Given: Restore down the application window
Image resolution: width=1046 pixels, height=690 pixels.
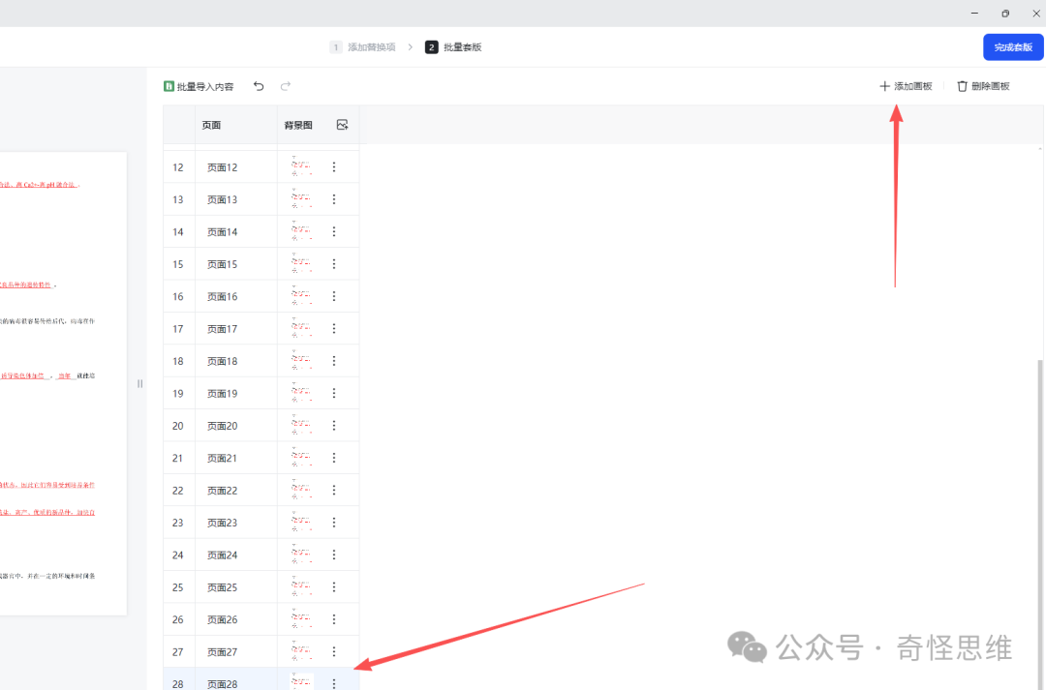Looking at the screenshot, I should coord(1005,14).
